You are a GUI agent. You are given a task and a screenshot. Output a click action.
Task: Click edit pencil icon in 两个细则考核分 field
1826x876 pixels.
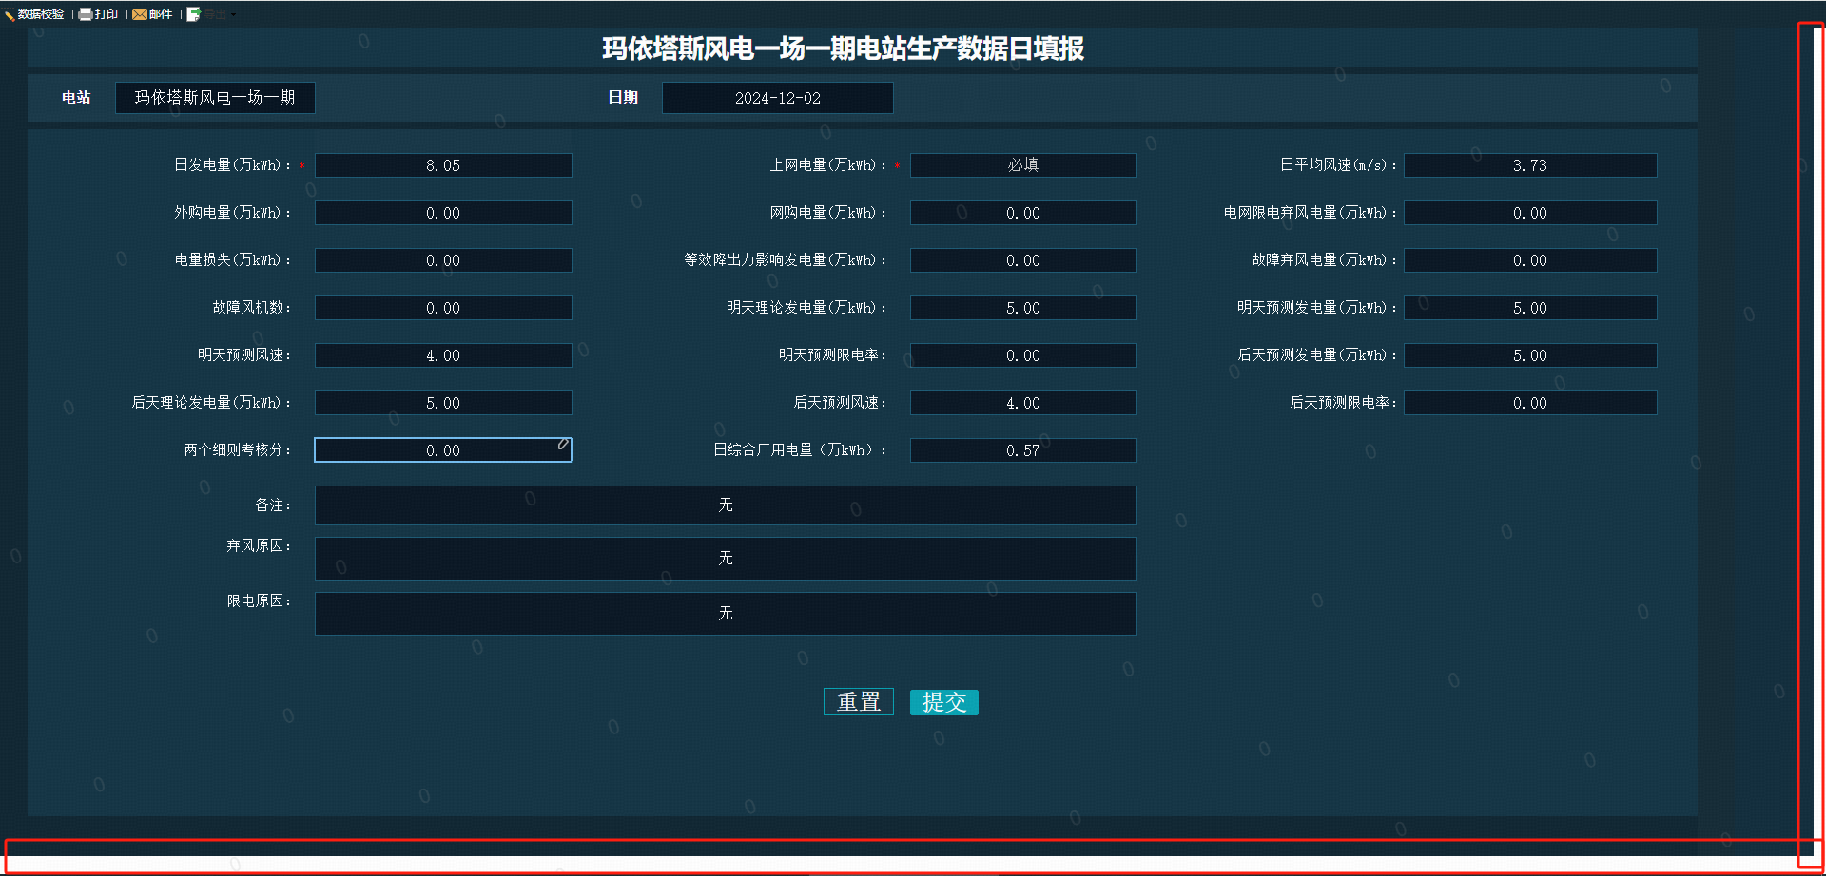click(563, 444)
